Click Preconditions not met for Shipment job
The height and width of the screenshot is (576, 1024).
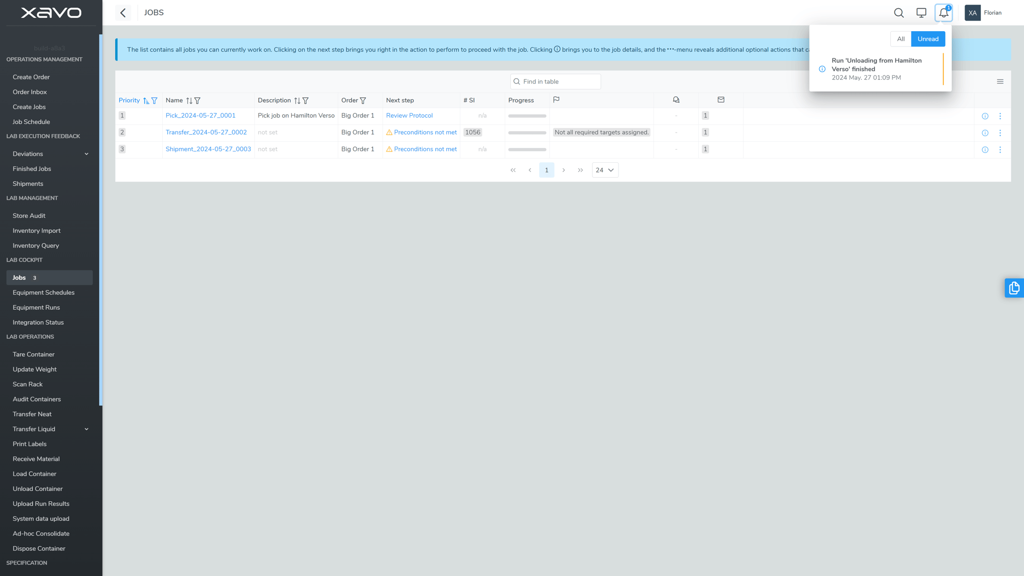tap(421, 150)
